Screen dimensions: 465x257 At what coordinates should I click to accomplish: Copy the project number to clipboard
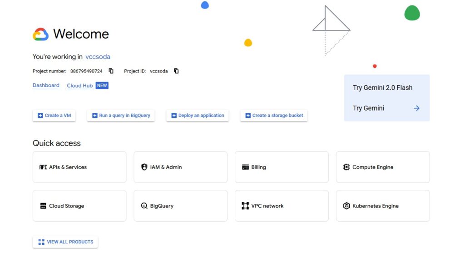click(x=111, y=71)
